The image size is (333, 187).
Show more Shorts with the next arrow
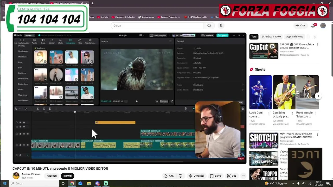click(x=318, y=96)
